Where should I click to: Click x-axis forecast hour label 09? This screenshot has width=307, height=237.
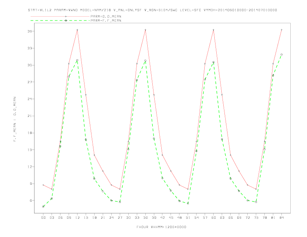click(69, 218)
